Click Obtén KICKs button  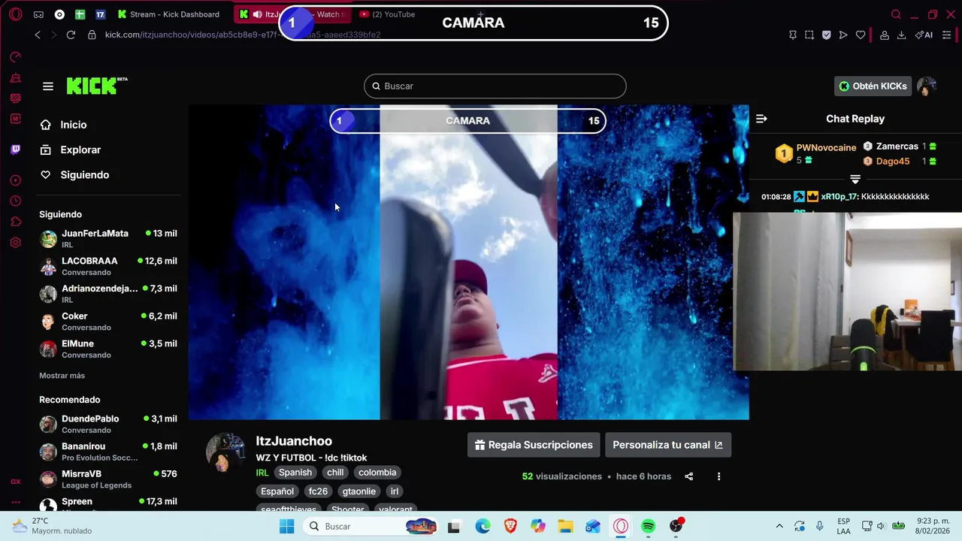tap(873, 86)
